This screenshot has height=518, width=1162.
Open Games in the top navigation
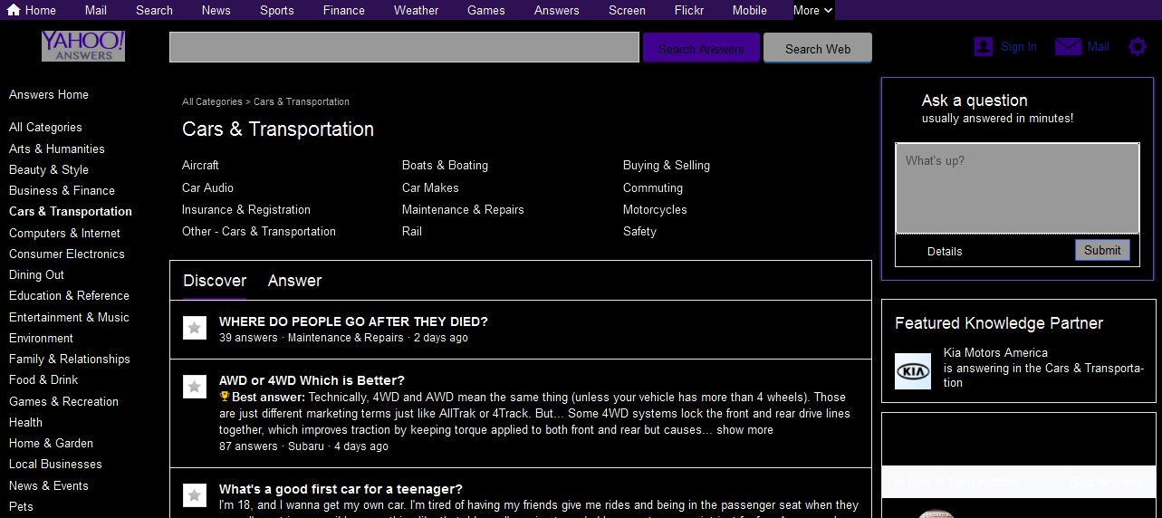tap(486, 10)
